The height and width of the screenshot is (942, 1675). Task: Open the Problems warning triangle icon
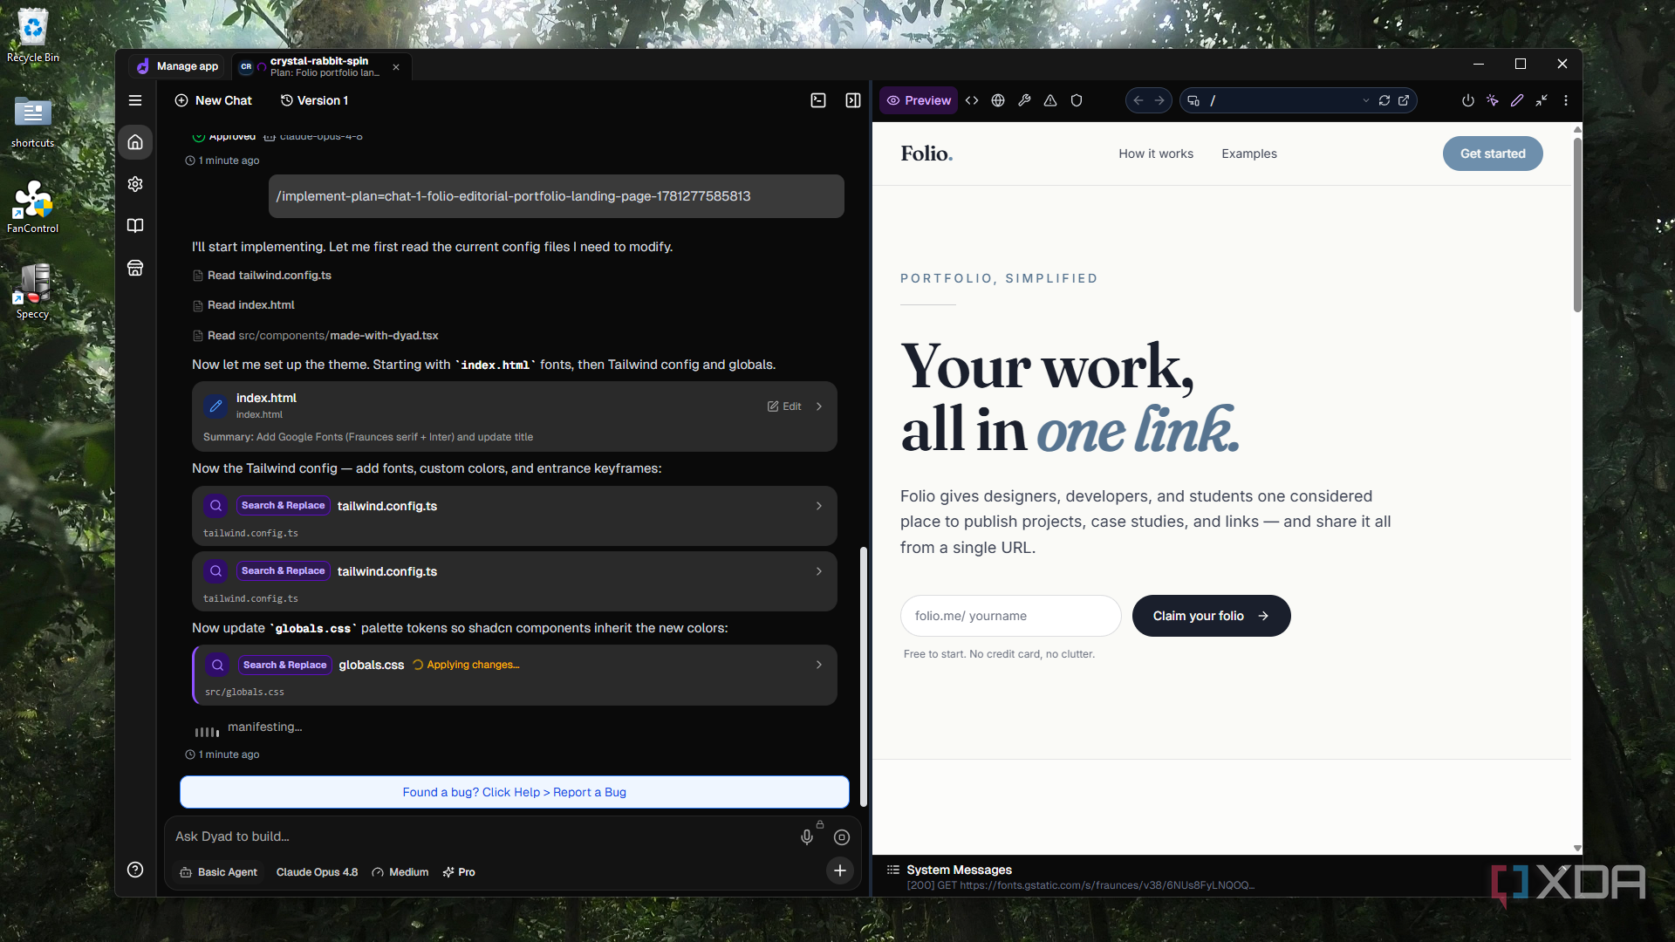pos(1050,100)
